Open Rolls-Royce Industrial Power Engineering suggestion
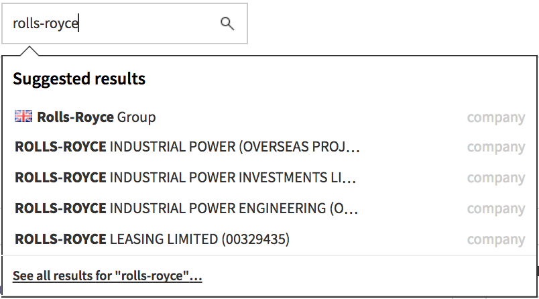539x299 pixels. 270,208
